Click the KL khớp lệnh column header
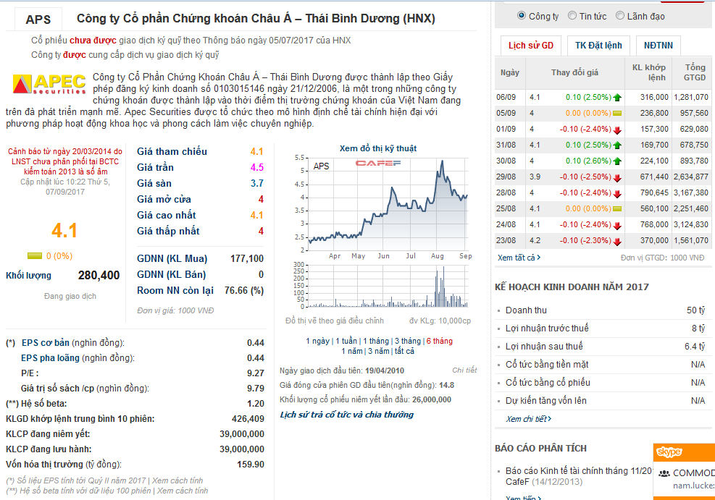This screenshot has height=500, width=715. (x=648, y=72)
